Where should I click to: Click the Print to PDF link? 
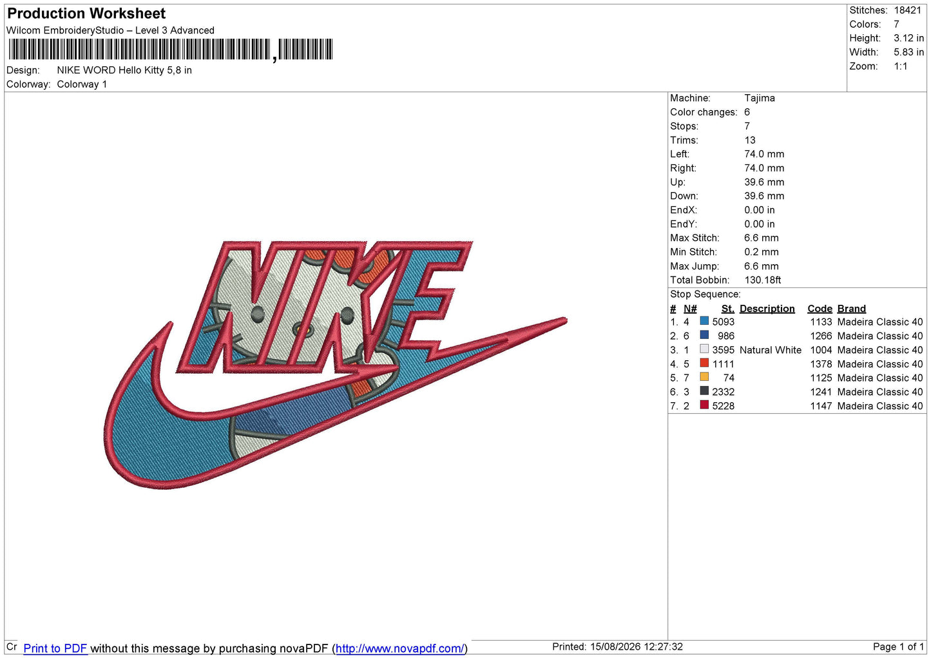click(55, 648)
